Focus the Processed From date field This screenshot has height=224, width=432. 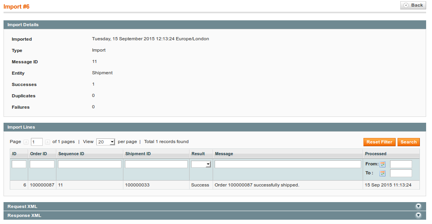point(401,164)
